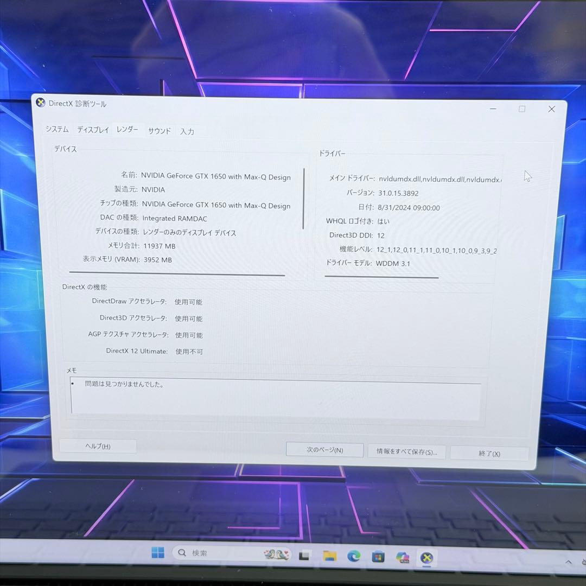Click the chip type GTX 1650 value
Image resolution: width=586 pixels, height=586 pixels.
(x=216, y=205)
